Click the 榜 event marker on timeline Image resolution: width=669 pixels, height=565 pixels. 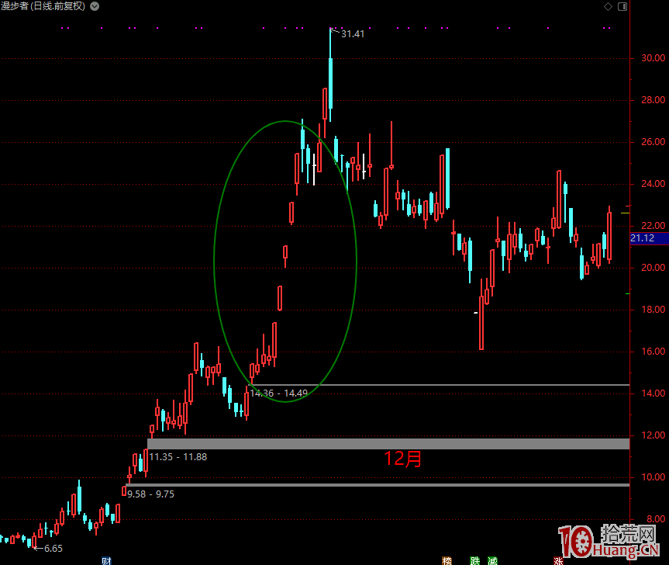pos(447,560)
